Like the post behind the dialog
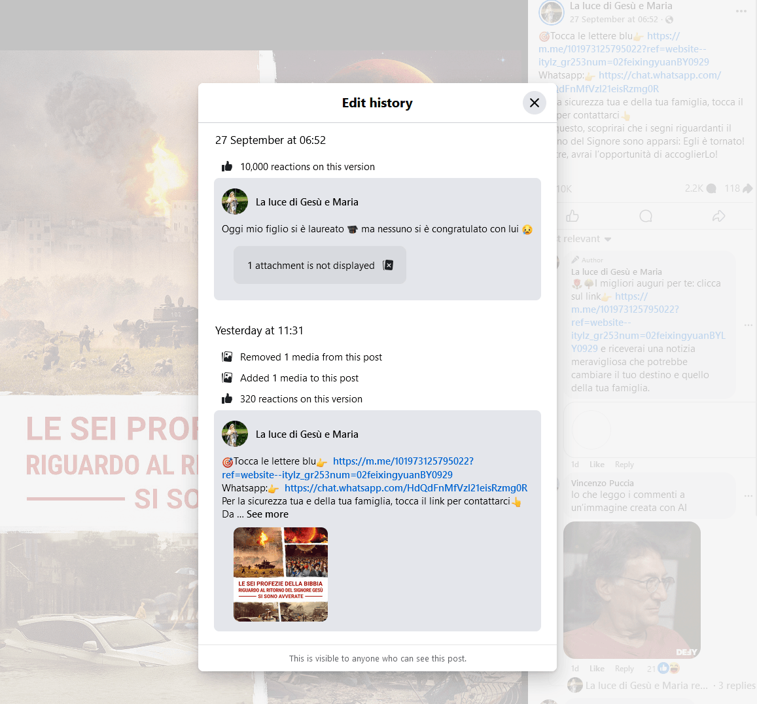 tap(572, 216)
